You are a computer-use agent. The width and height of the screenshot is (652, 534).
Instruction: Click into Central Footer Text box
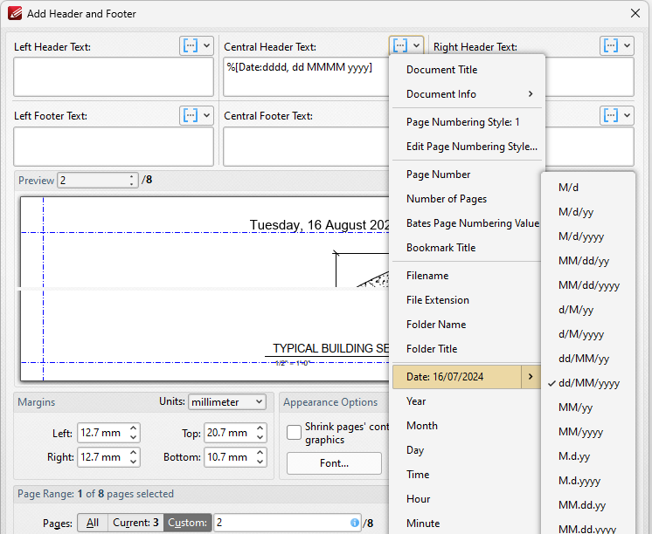point(307,147)
